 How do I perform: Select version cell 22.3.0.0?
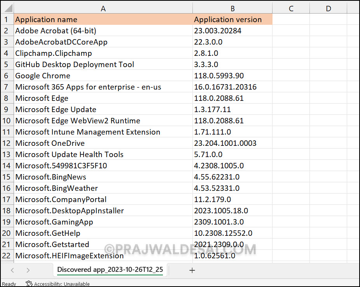tap(232, 41)
